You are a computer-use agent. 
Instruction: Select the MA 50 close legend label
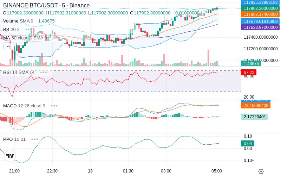tap(25, 38)
